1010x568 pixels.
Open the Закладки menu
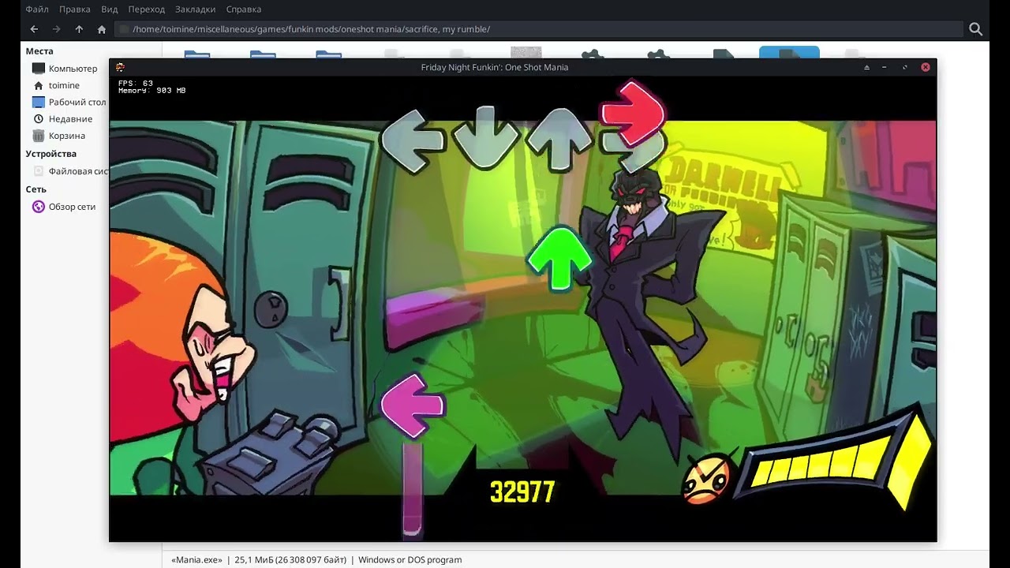[x=196, y=9]
